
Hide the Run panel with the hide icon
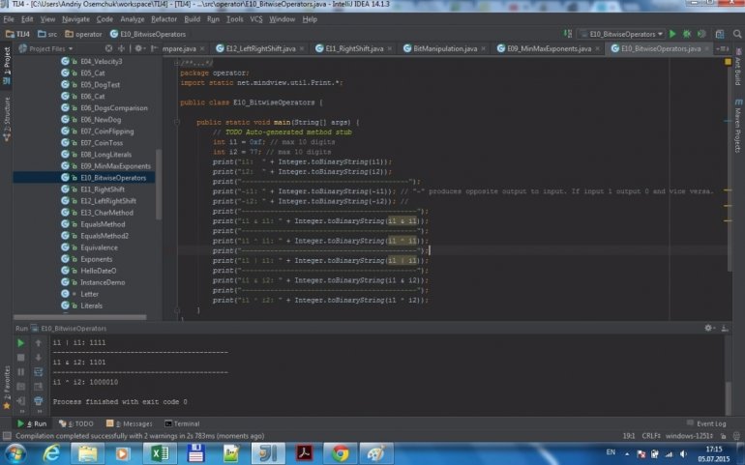coord(725,328)
